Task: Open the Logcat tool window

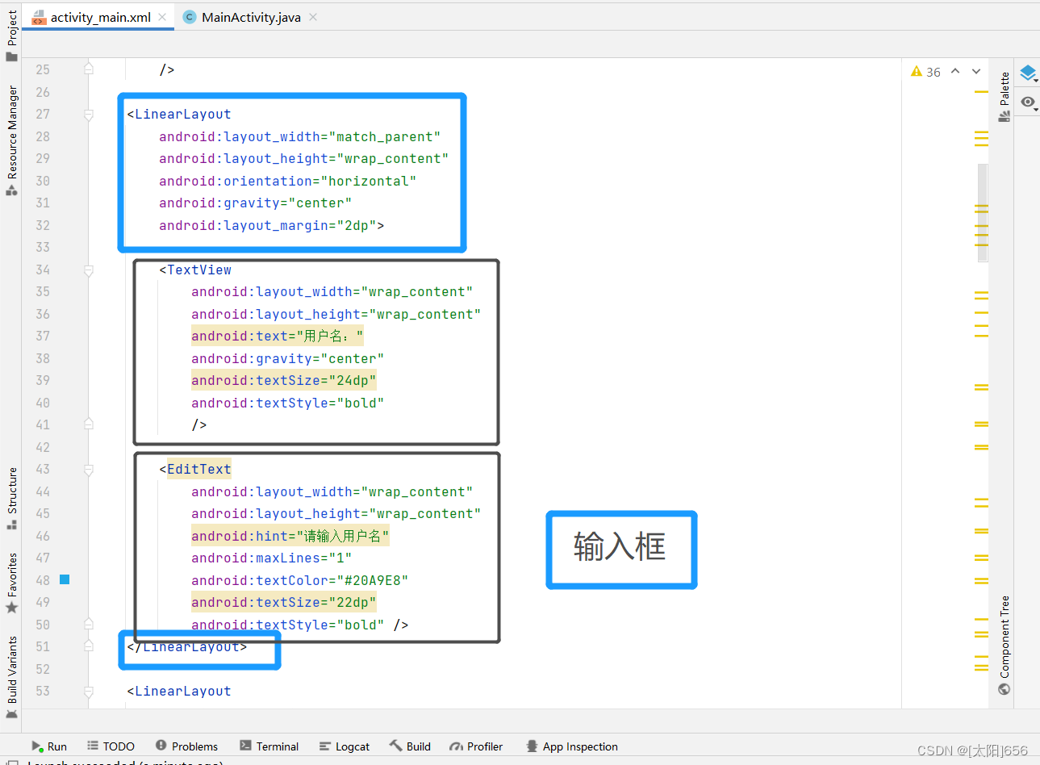Action: pyautogui.click(x=345, y=746)
